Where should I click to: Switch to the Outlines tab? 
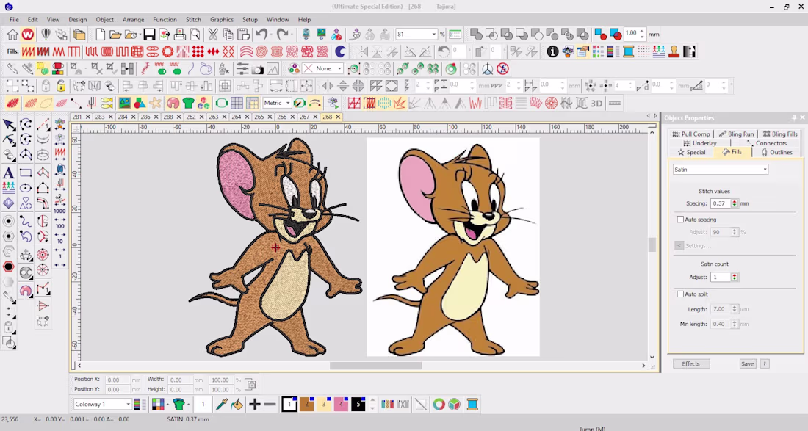[777, 153]
